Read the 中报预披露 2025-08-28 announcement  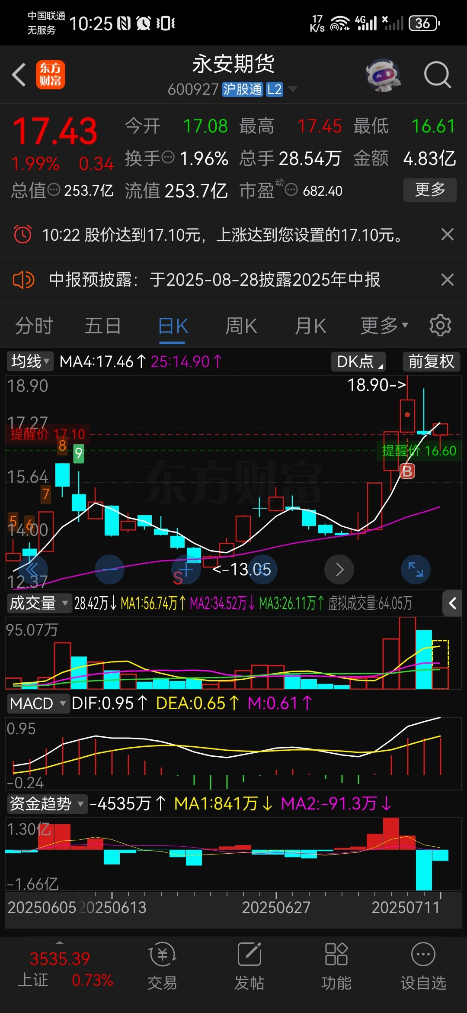tap(214, 280)
